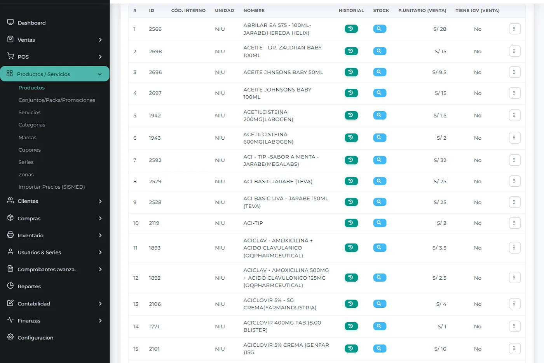
Task: Open history for ABRILAR EA 575 product
Action: (x=351, y=29)
